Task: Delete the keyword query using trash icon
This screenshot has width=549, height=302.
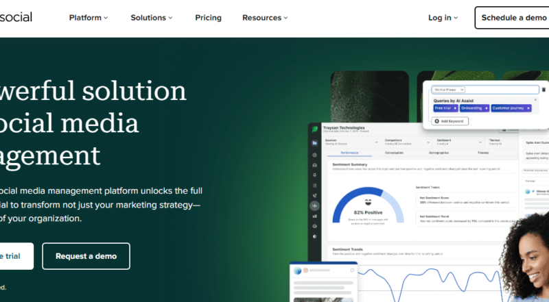Action: 544,89
